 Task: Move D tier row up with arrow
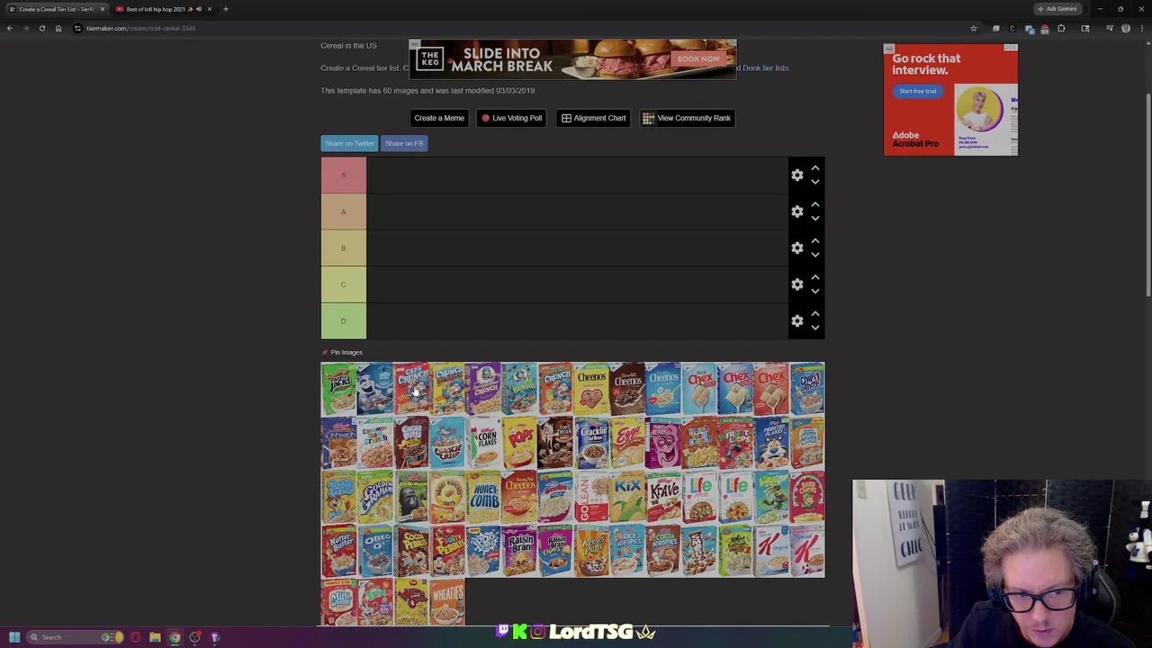(815, 314)
